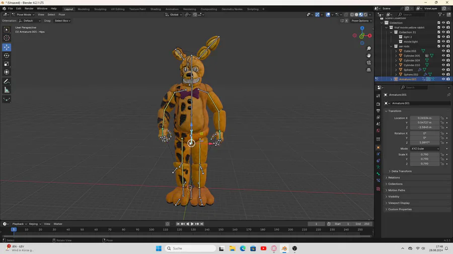Collapse the 'ear rods' collection
This screenshot has height=254, width=453.
(391, 46)
